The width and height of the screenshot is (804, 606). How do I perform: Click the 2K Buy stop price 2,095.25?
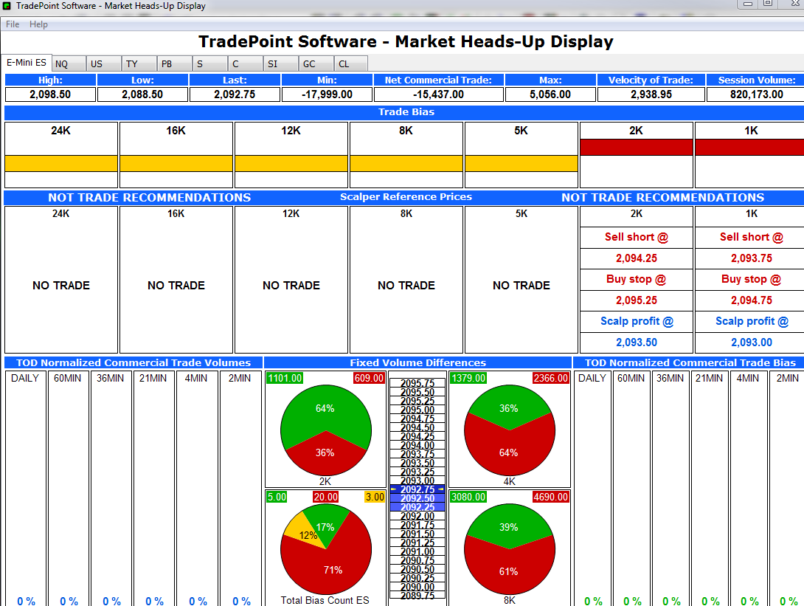click(637, 300)
